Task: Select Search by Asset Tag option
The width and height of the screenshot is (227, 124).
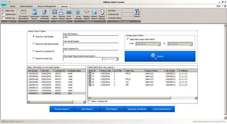Action: [x=33, y=58]
